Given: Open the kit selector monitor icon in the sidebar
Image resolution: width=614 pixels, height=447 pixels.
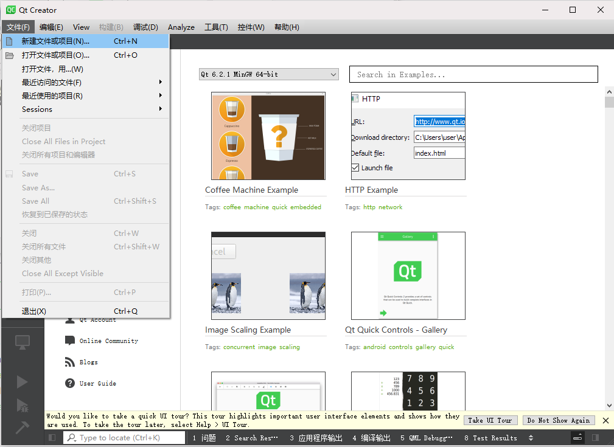Looking at the screenshot, I should (x=23, y=342).
